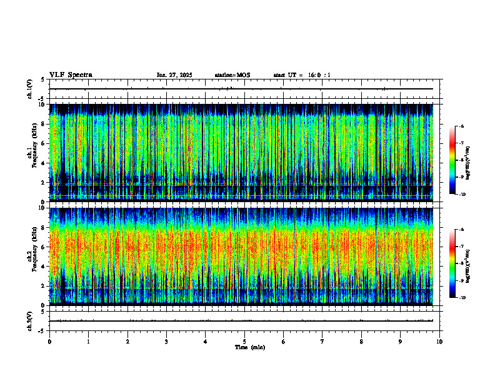Click the ch.2 color bar log(PSD) label

click(467, 266)
